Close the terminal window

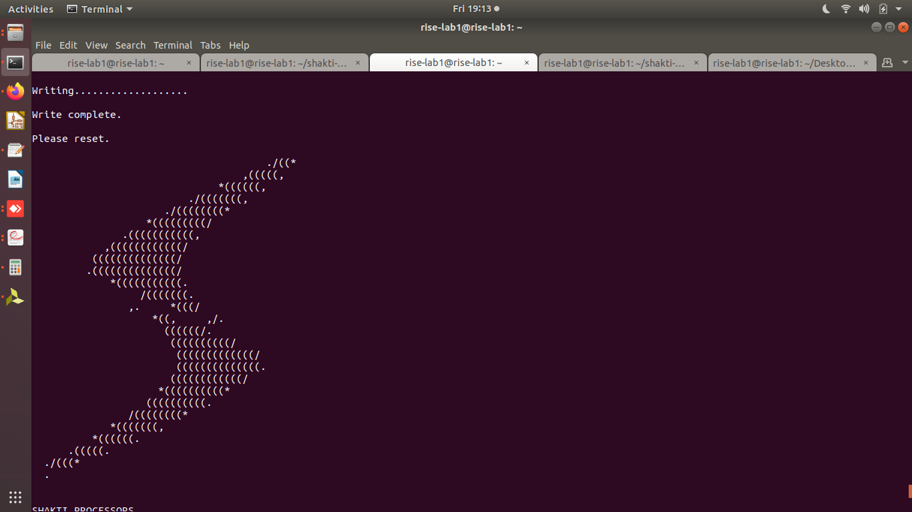point(903,27)
